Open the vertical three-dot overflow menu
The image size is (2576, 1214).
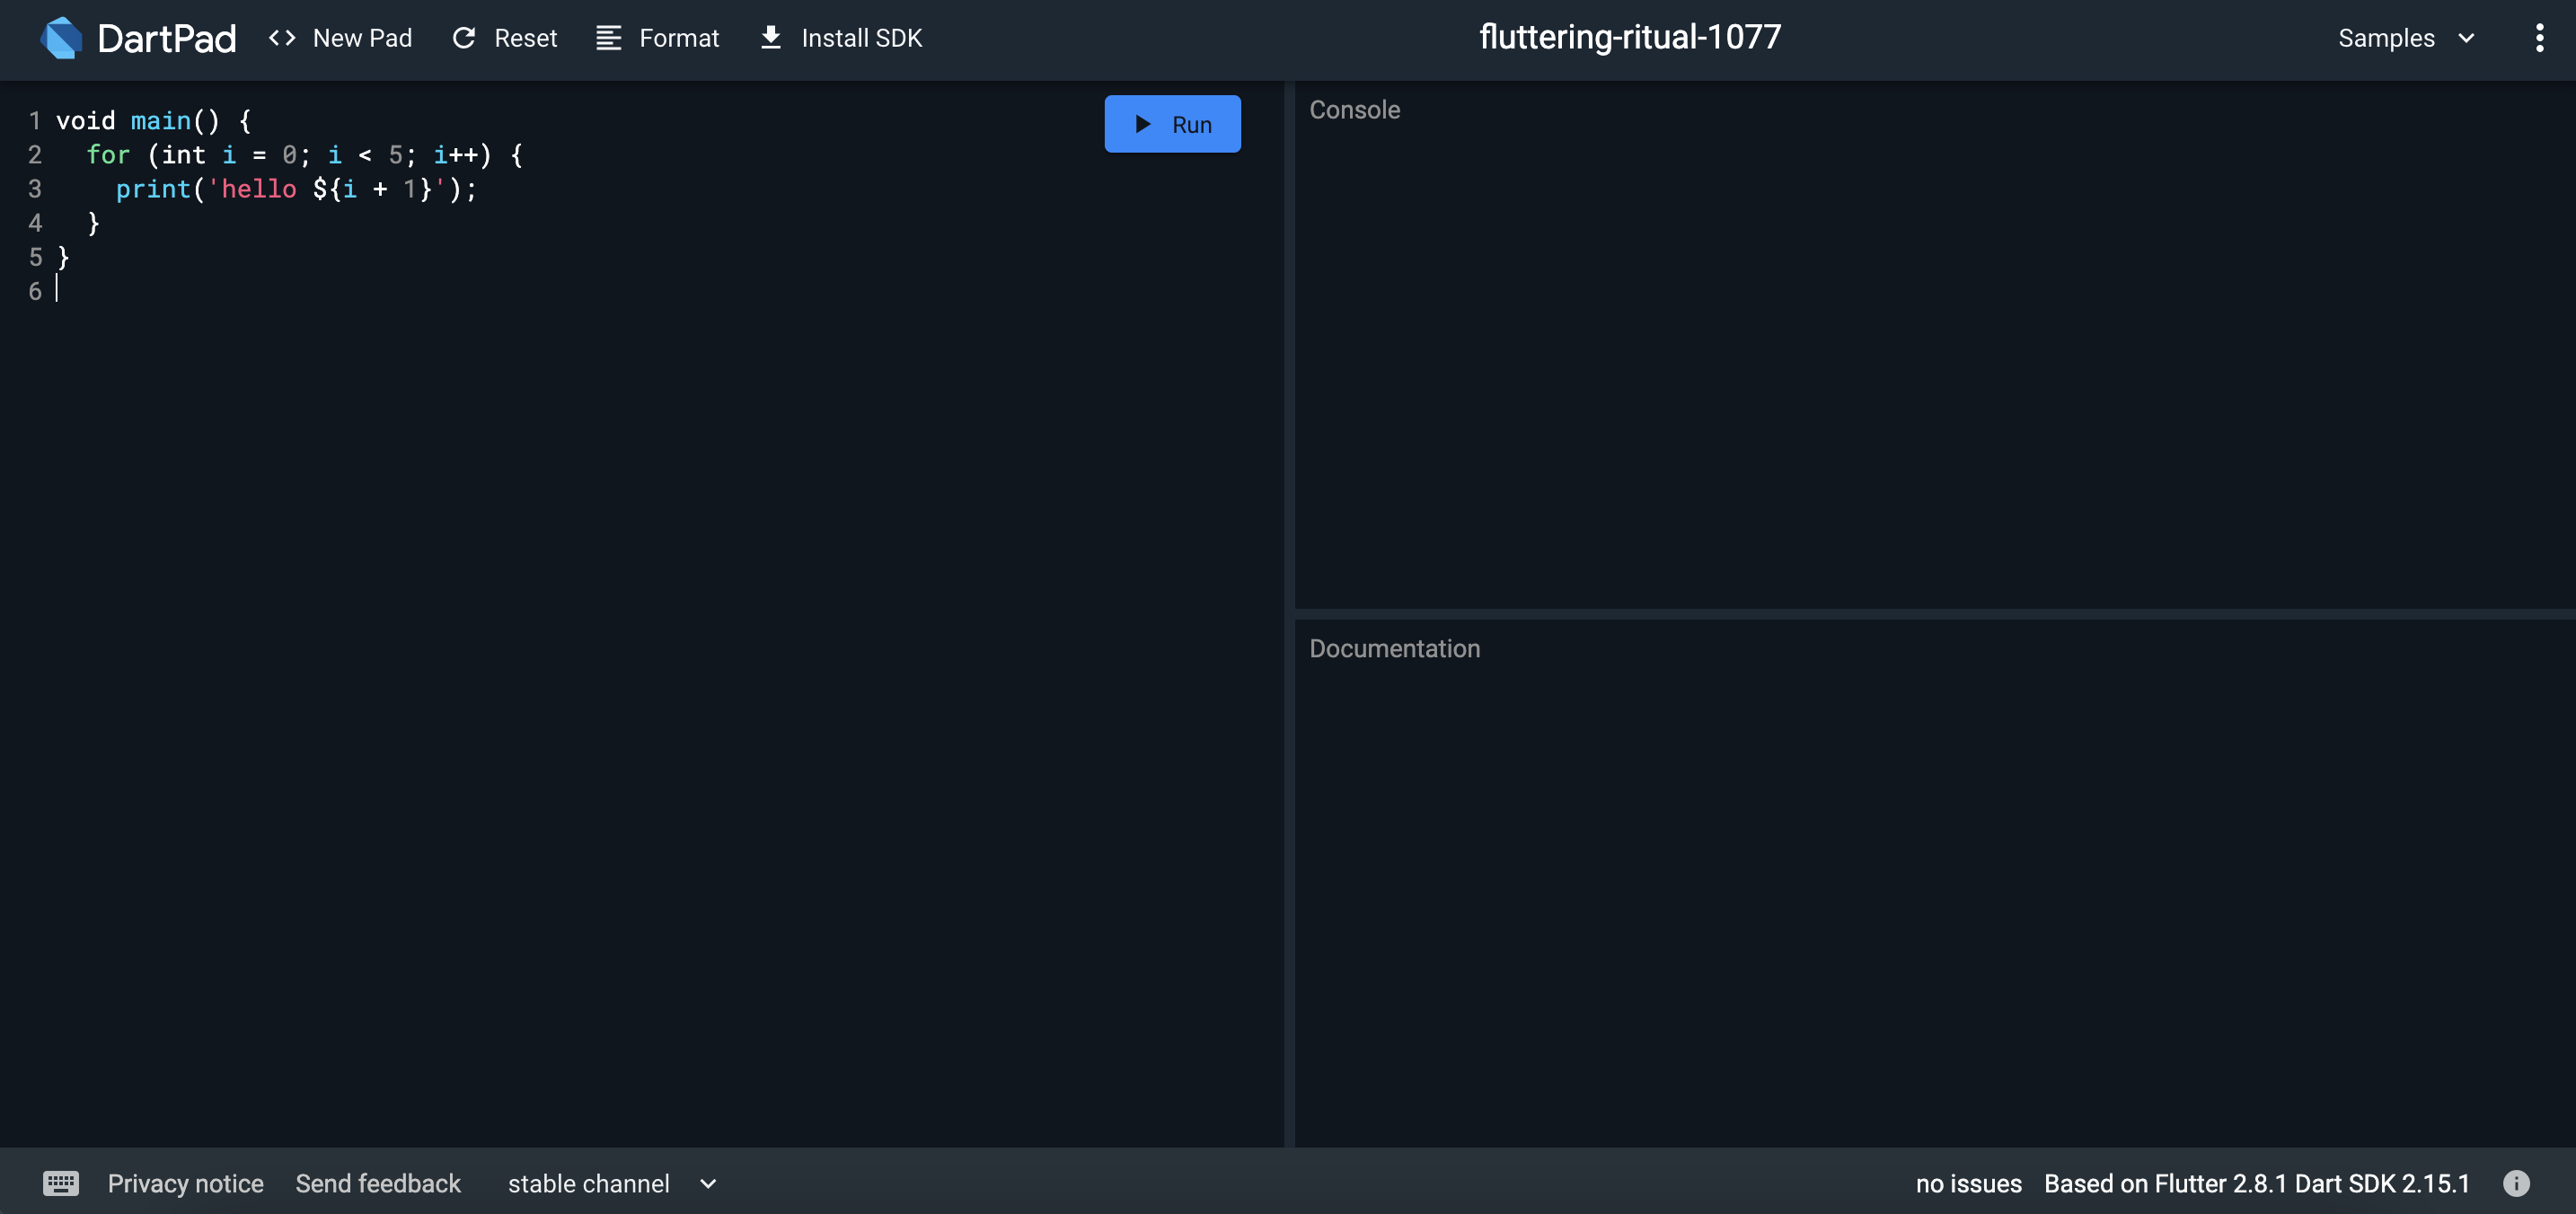[2539, 38]
